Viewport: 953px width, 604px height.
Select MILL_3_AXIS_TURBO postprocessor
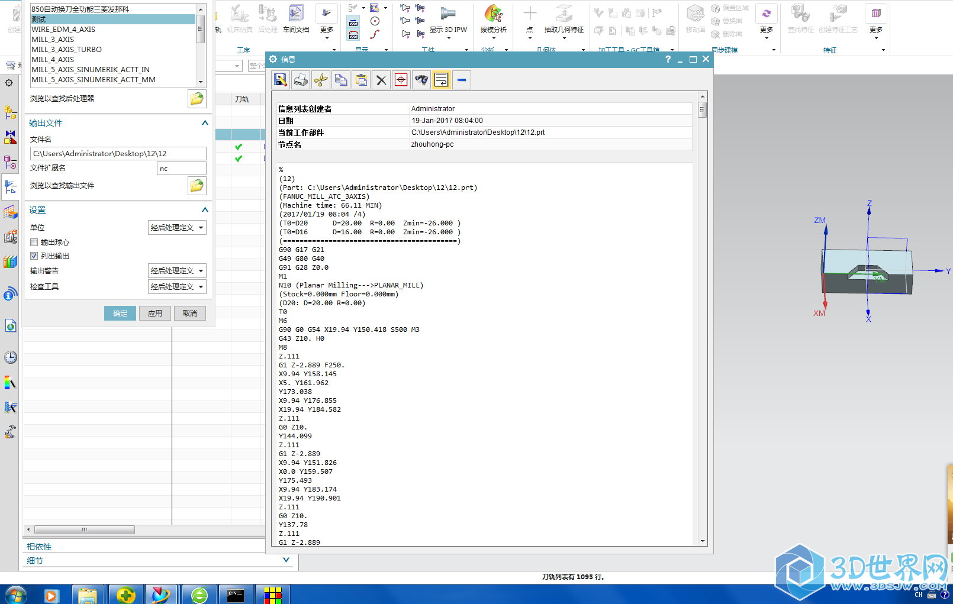[112, 50]
